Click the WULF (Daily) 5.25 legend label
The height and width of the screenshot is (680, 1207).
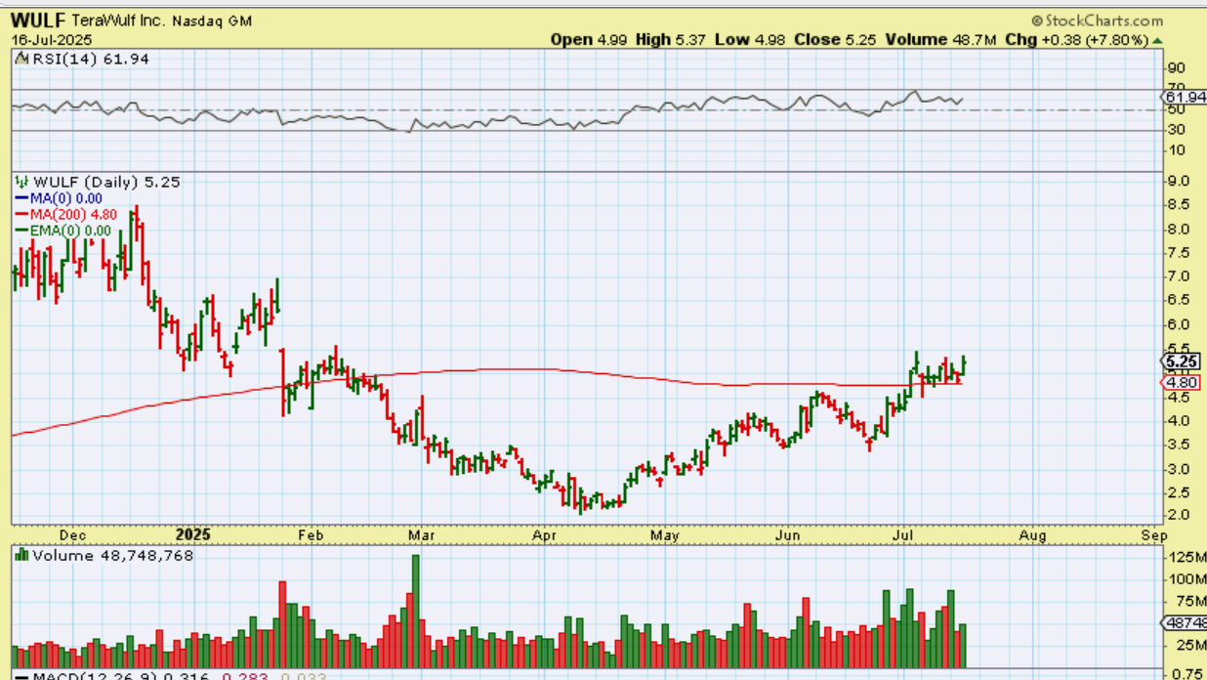click(x=106, y=182)
